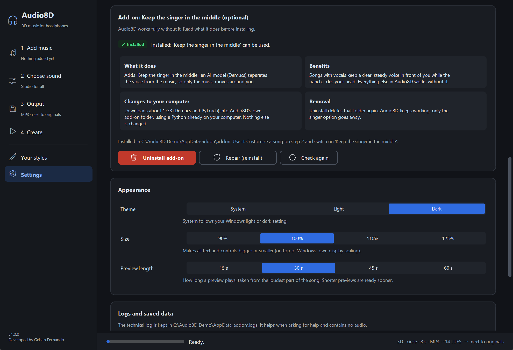513x350 pixels.
Task: Click the Audio8D headphones logo icon
Action: [x=13, y=20]
